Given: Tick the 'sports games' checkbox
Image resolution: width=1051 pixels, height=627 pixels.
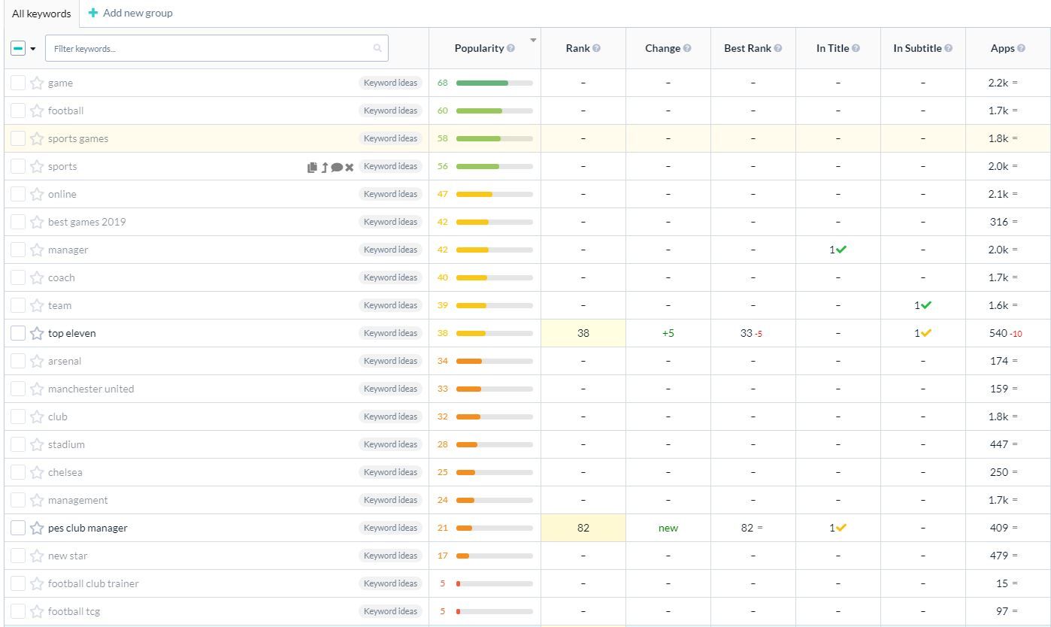Looking at the screenshot, I should pyautogui.click(x=18, y=138).
